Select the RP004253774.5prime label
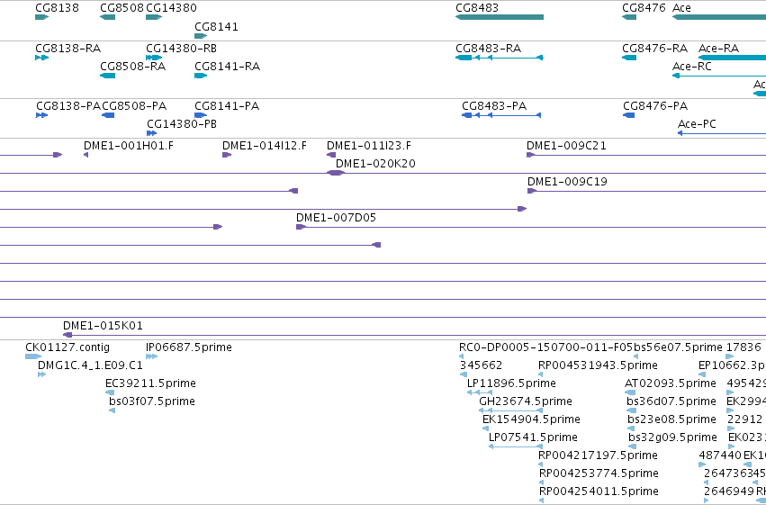Screen dimensions: 766x505 click(x=599, y=473)
